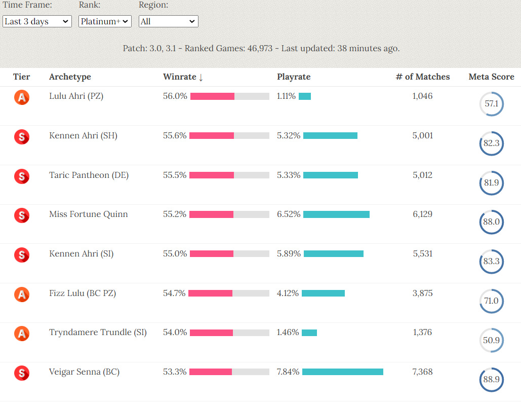The height and width of the screenshot is (403, 521).
Task: Click the 56.0% winrate bar for Lulu Ahri
Action: click(x=229, y=96)
